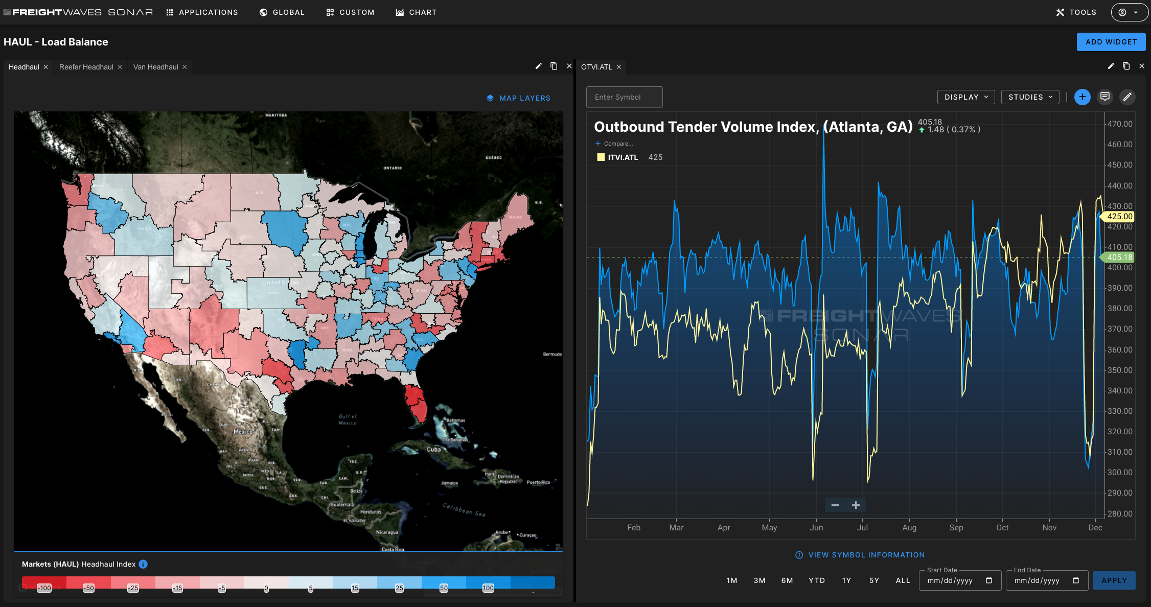Image resolution: width=1151 pixels, height=607 pixels.
Task: Select the 1M time range
Action: tap(732, 580)
